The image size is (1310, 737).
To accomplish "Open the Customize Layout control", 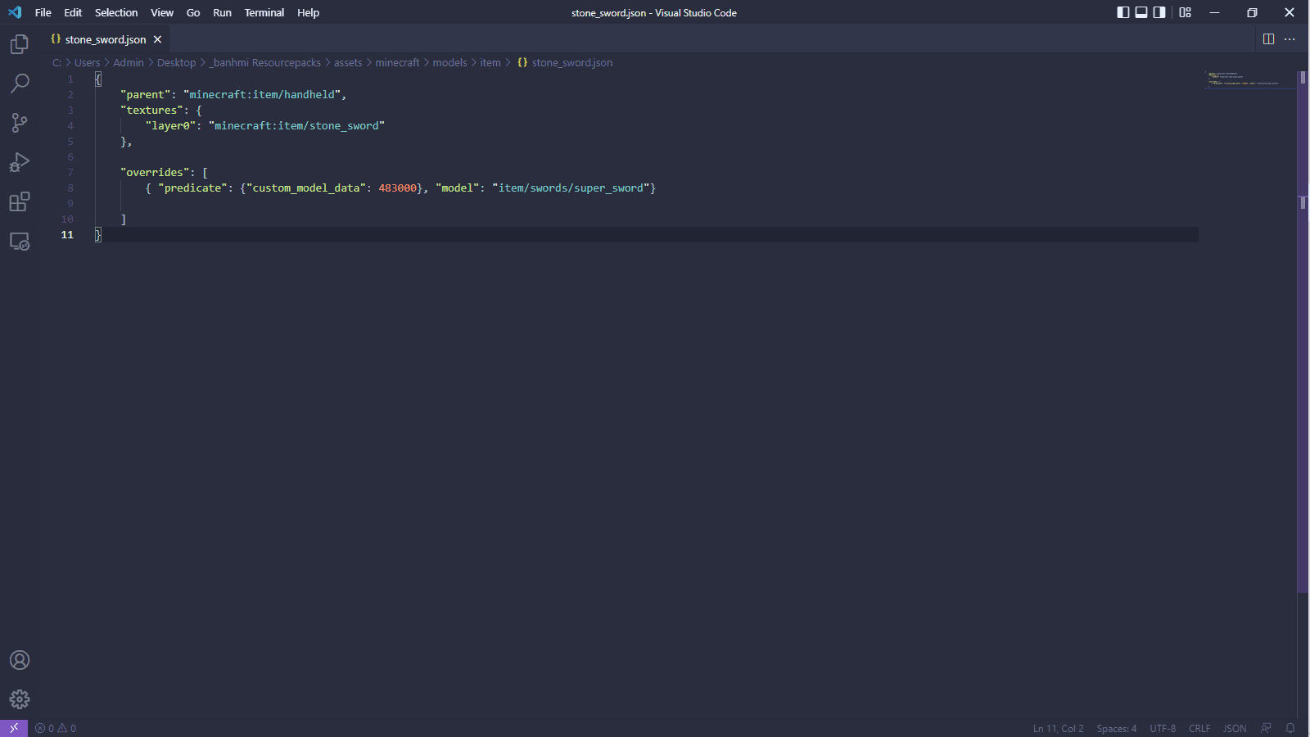I will tap(1185, 12).
